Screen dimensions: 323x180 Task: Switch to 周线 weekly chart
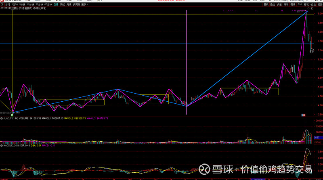tap(62, 4)
